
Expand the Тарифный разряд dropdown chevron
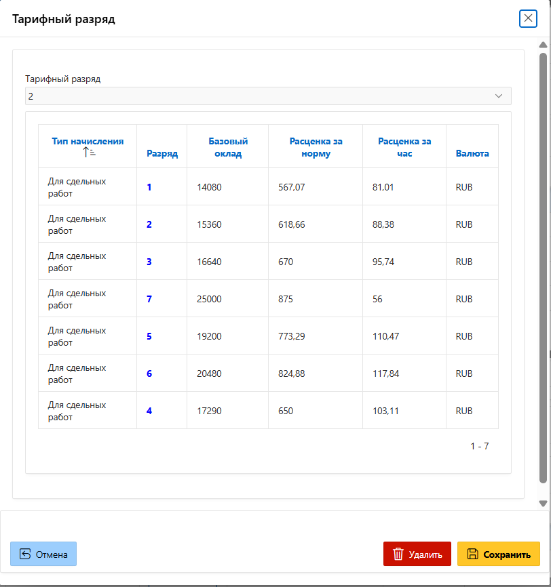point(499,96)
